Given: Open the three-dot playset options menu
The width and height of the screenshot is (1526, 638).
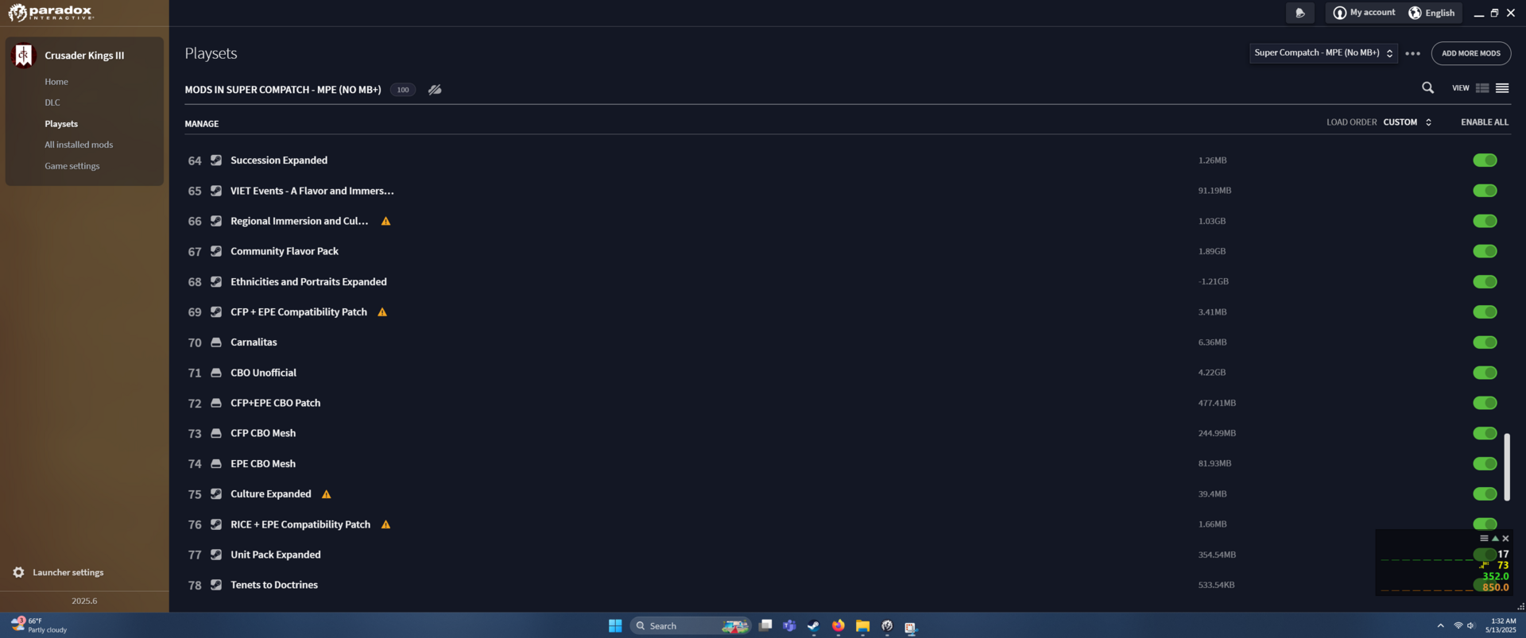Looking at the screenshot, I should point(1412,53).
